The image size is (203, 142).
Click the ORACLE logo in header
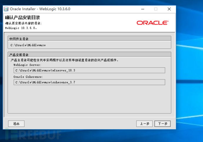[x=152, y=23]
